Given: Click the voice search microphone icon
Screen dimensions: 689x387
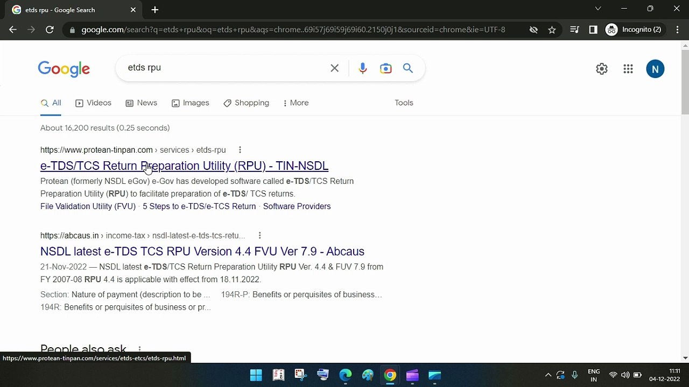Looking at the screenshot, I should coord(362,68).
